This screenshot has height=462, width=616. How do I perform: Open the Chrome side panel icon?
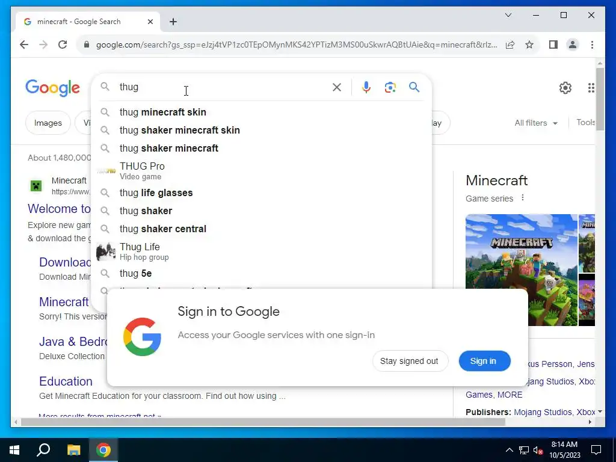[553, 45]
